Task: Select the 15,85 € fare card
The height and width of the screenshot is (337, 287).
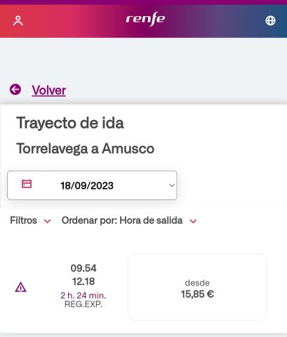Action: point(197,287)
